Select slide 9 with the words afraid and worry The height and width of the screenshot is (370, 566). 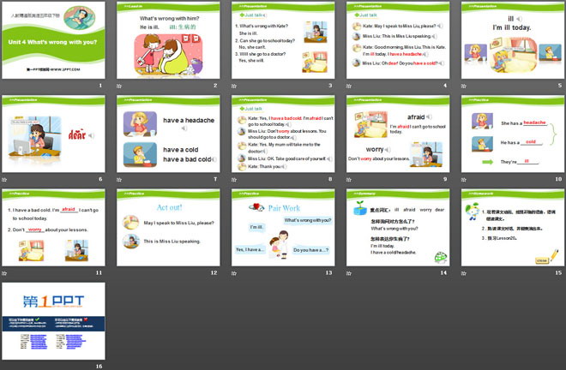coord(398,134)
